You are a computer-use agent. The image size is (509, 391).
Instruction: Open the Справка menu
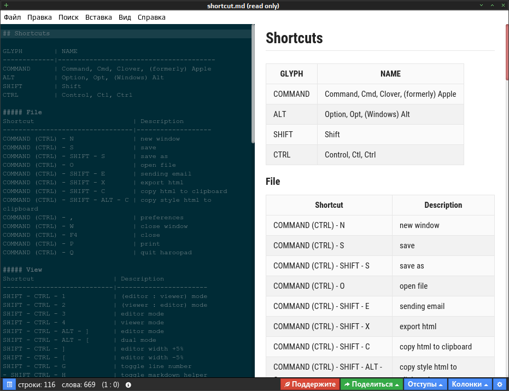[x=151, y=17]
